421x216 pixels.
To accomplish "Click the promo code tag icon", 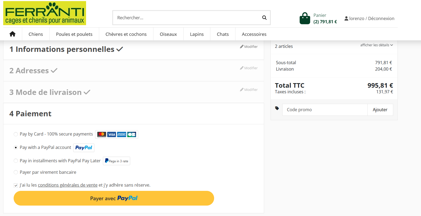I will pyautogui.click(x=277, y=108).
